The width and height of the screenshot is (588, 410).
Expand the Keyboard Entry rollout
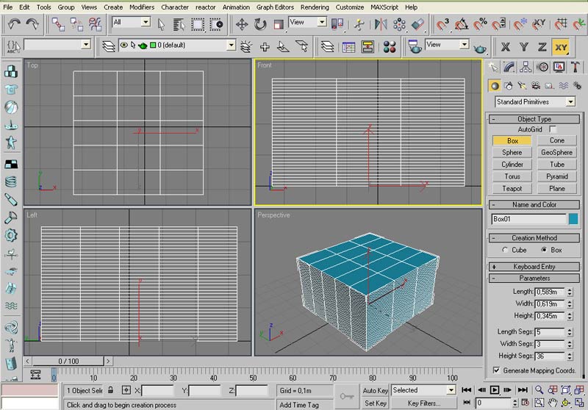(534, 267)
